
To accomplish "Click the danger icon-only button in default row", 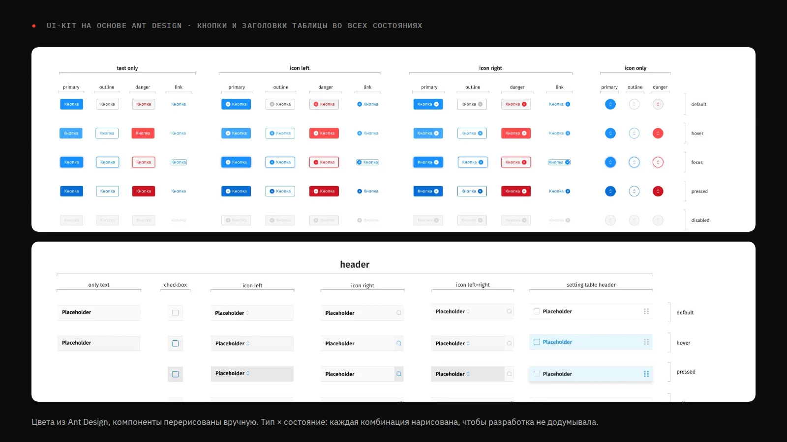I will (658, 104).
